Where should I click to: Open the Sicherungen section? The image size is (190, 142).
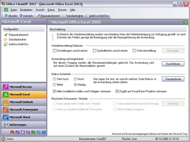pos(24,125)
